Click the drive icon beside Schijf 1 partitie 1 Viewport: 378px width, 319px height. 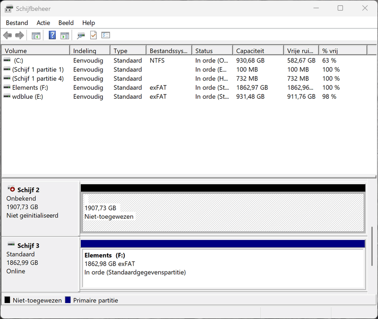point(7,69)
